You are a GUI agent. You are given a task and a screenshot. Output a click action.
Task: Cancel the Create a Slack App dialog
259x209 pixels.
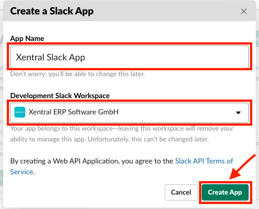coord(181,192)
